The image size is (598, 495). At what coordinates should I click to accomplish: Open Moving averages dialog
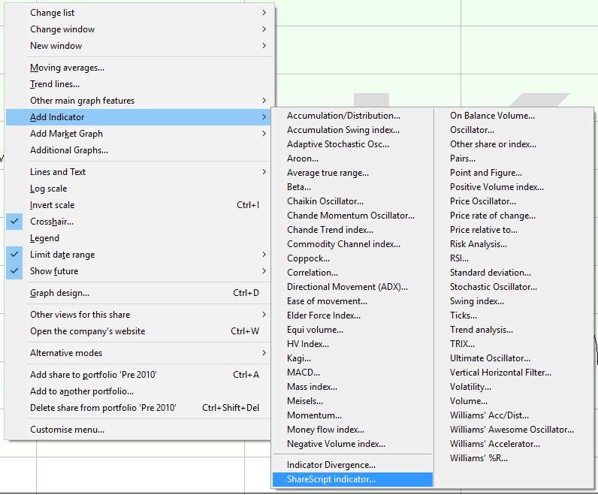tap(67, 68)
